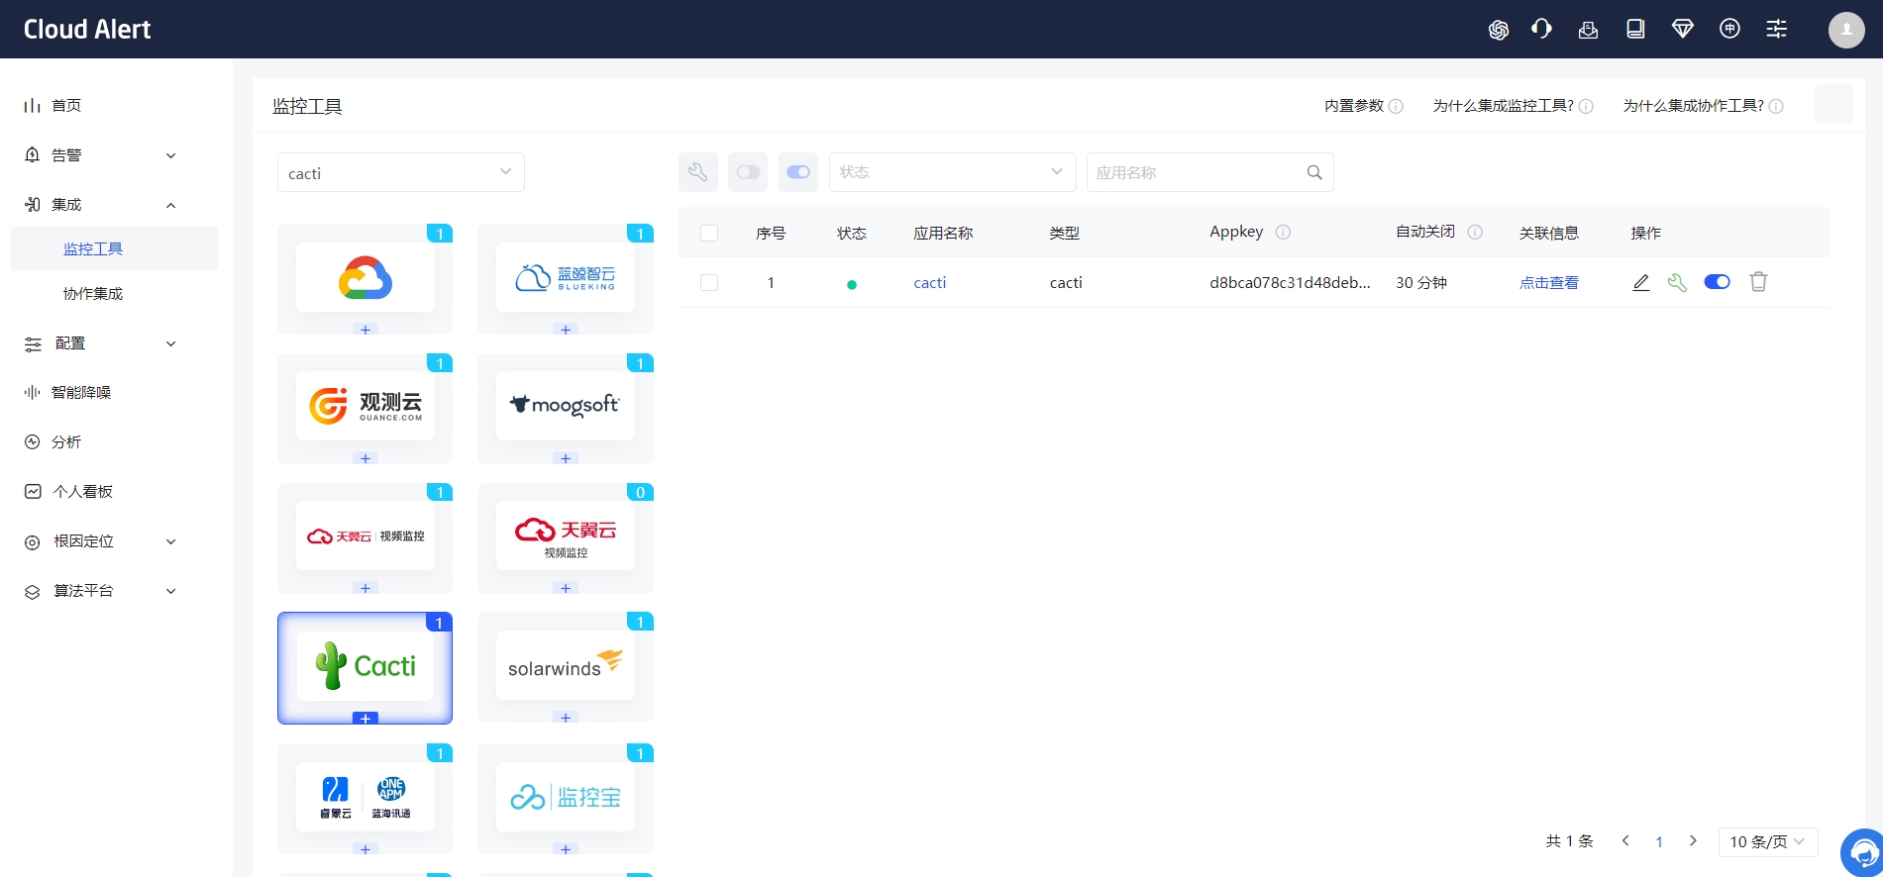Image resolution: width=1883 pixels, height=877 pixels.
Task: Click page number 1 in pagination
Action: pos(1659,841)
